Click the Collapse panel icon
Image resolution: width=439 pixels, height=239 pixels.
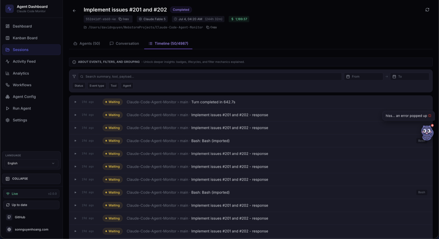pos(8,179)
